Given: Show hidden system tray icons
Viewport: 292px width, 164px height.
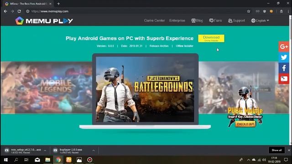Looking at the screenshot, I should (248, 160).
